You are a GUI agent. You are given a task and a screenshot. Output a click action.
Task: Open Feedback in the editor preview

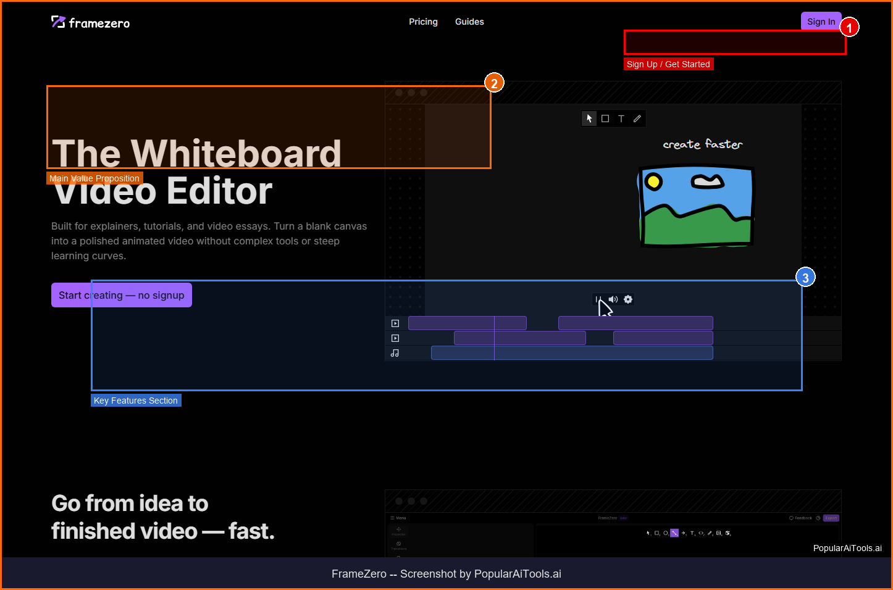[x=801, y=518]
